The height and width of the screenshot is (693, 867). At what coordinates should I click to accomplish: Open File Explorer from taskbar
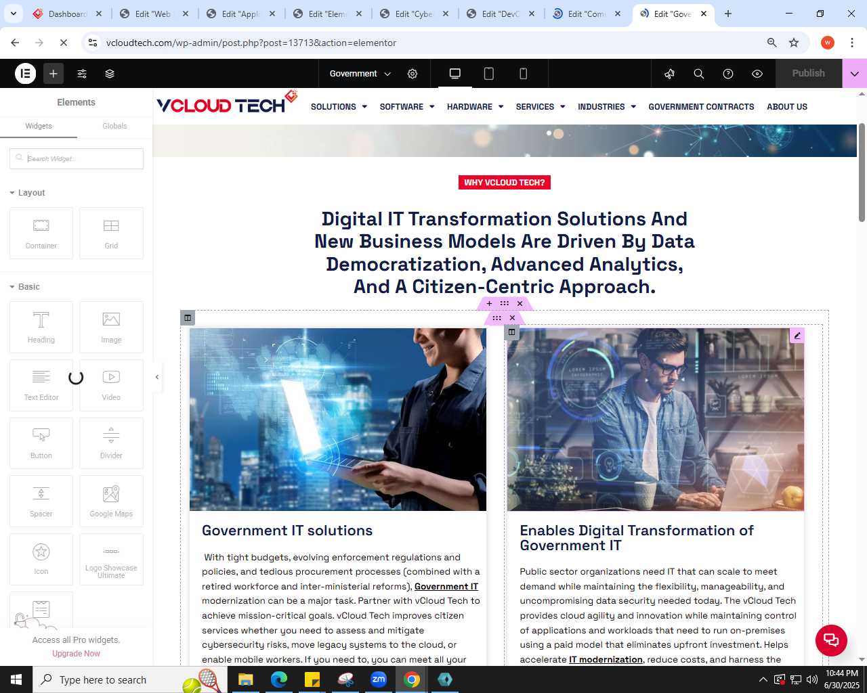(245, 679)
